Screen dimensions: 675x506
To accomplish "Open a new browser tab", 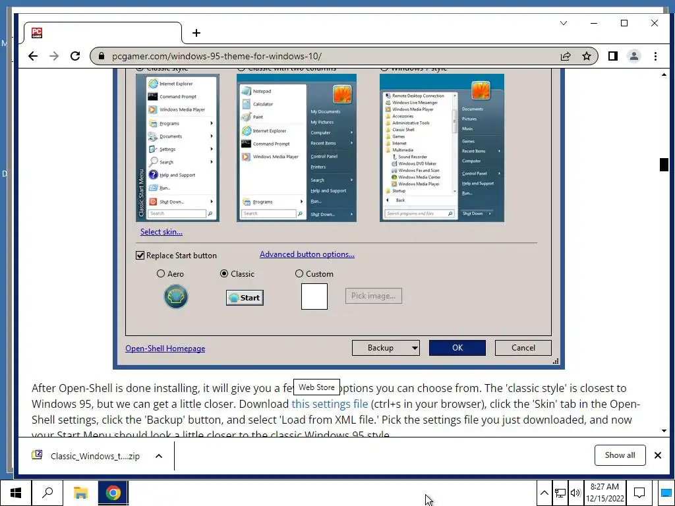I will [x=196, y=33].
